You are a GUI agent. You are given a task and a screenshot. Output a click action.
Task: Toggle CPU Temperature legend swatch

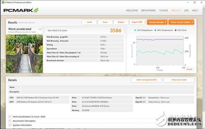tap(135, 30)
